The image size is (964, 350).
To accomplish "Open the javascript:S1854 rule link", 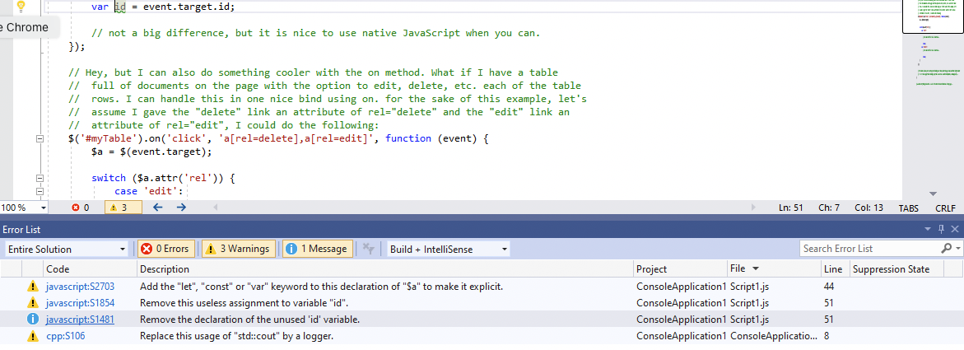I will (80, 302).
